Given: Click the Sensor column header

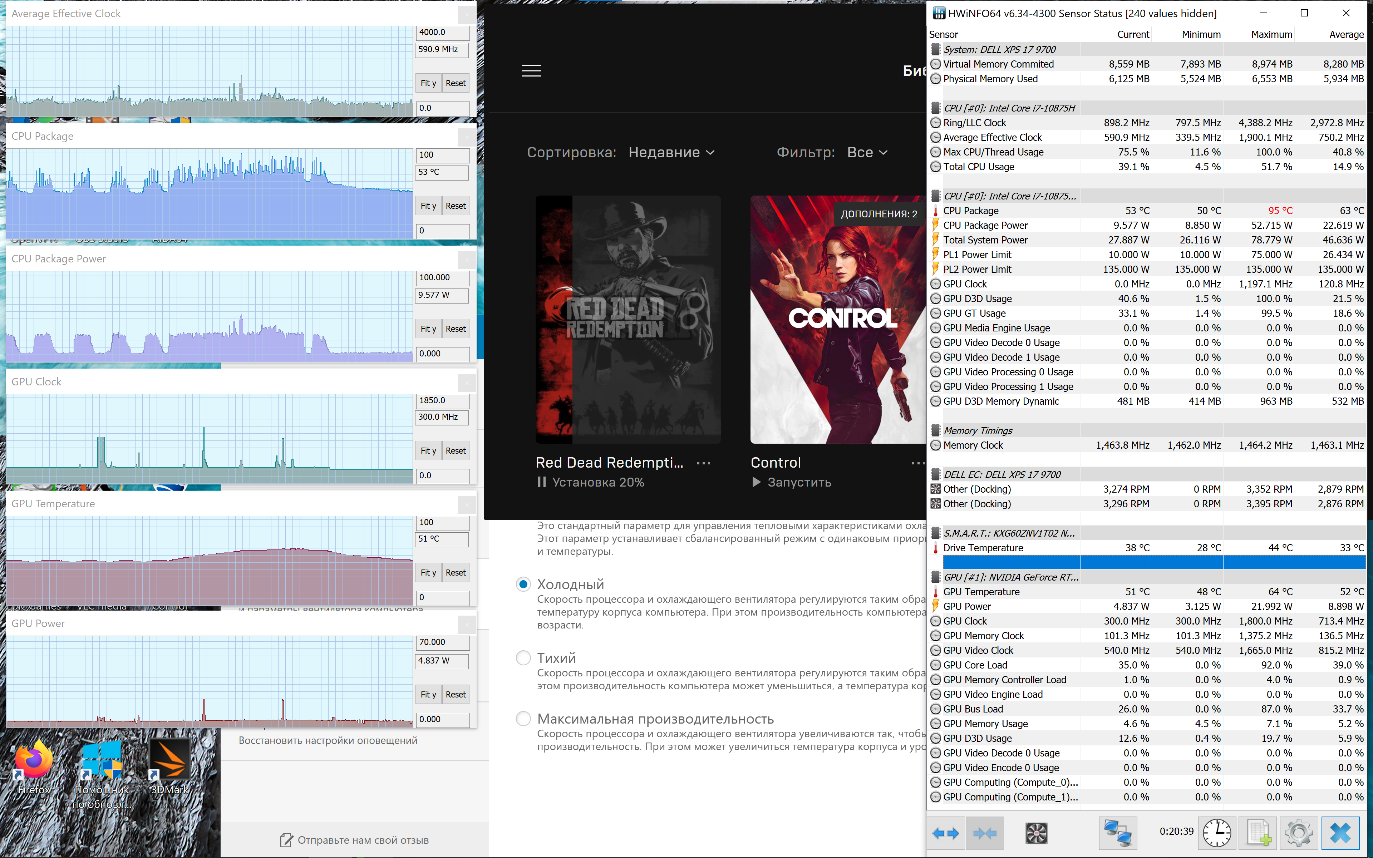Looking at the screenshot, I should (944, 35).
